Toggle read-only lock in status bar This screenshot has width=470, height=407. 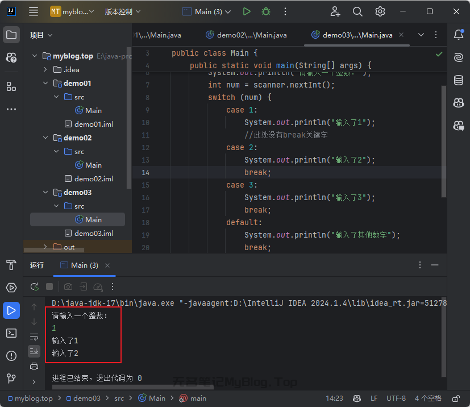point(456,398)
